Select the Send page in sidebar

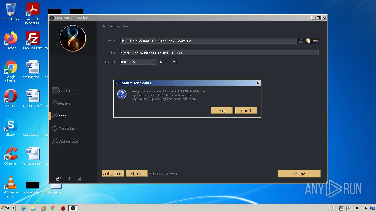[x=59, y=116]
